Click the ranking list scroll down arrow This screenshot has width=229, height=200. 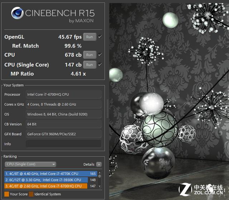100,186
